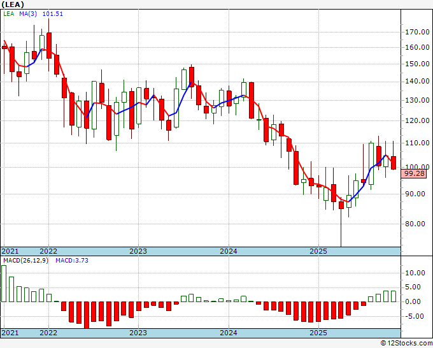Click 2023 on the MACD panel timeline

tap(138, 333)
